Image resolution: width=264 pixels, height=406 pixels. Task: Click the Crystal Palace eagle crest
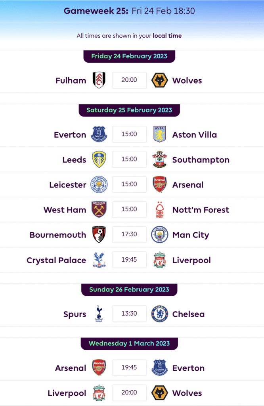point(99,260)
